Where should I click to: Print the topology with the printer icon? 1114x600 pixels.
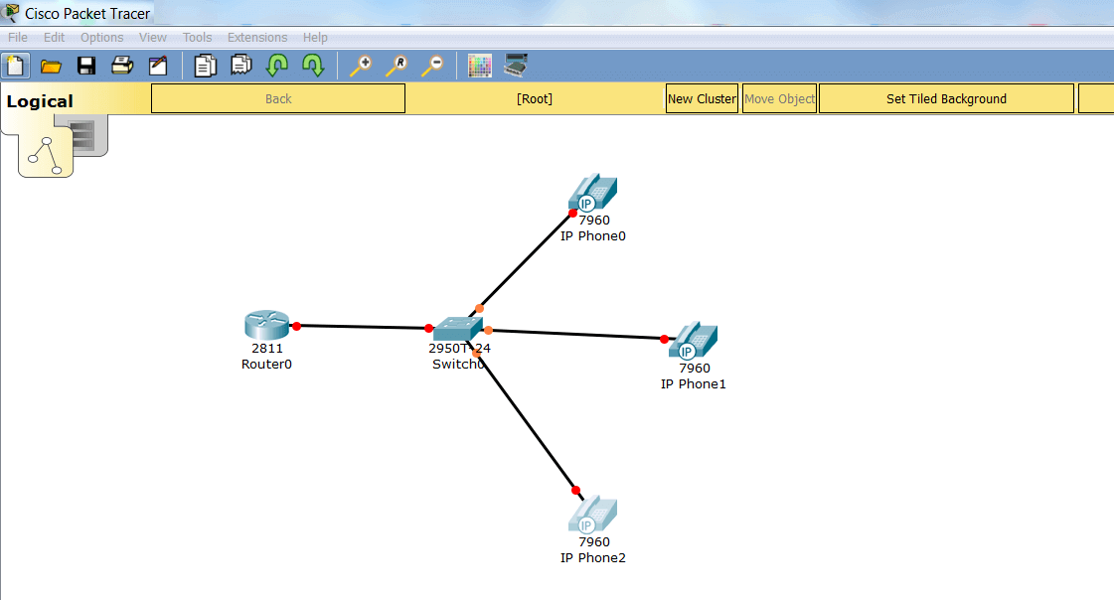pyautogui.click(x=122, y=67)
